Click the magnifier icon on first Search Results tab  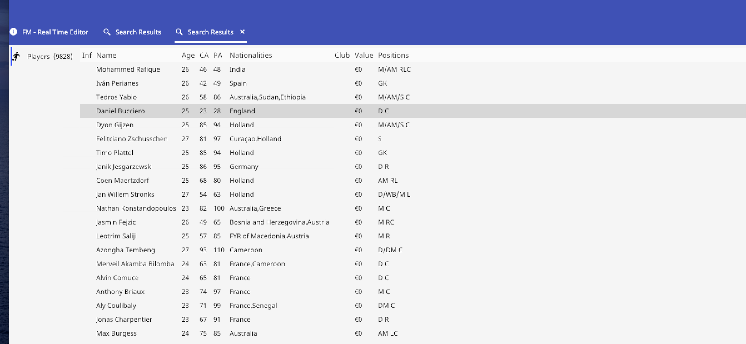point(107,32)
